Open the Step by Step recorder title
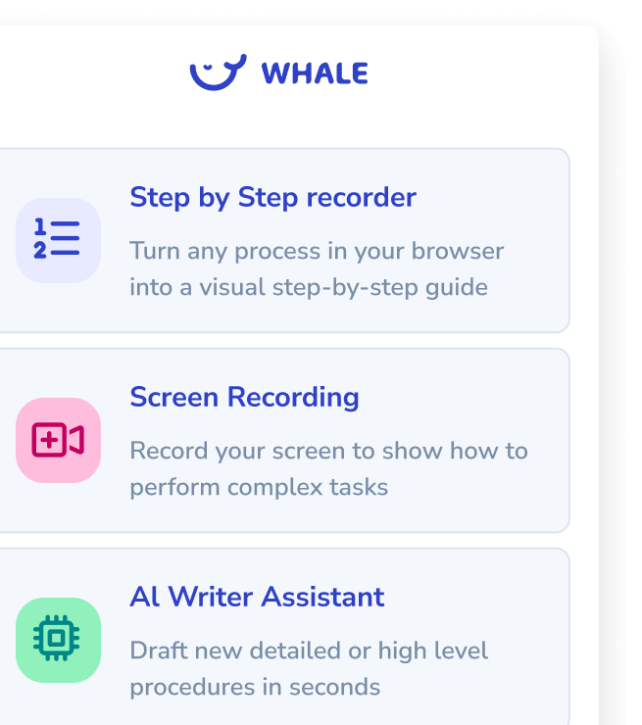The height and width of the screenshot is (725, 642). click(x=272, y=198)
